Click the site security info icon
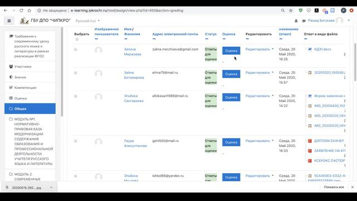 39,11
